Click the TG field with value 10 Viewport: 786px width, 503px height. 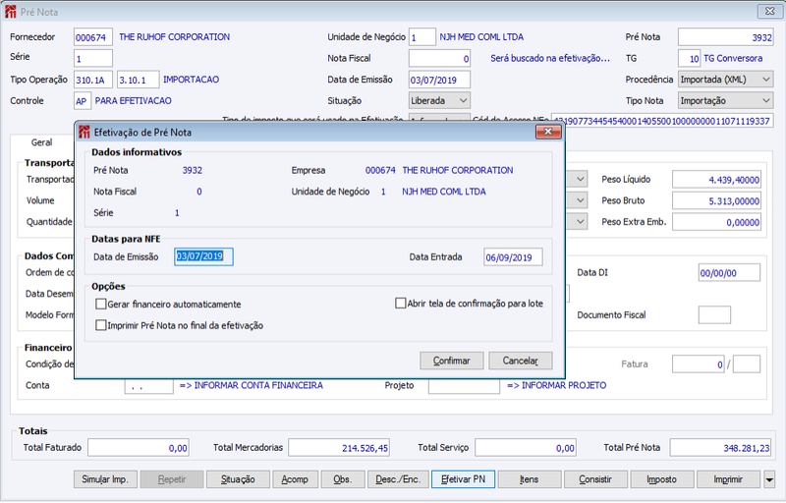click(x=690, y=58)
